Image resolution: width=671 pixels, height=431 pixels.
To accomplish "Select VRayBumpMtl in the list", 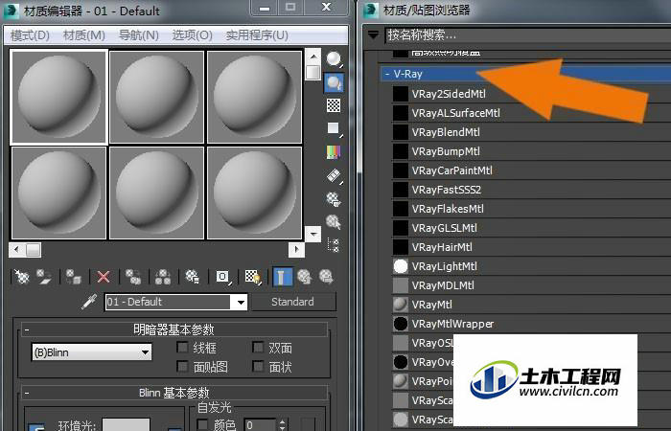I will 531,151.
